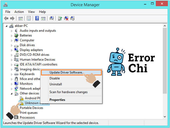Screen dimensions: 170x128
Task: Click the Uninstall device toolbar icon
Action: [x=66, y=18]
